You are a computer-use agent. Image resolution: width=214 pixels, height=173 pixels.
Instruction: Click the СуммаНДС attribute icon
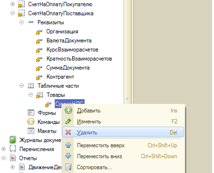(x=48, y=104)
